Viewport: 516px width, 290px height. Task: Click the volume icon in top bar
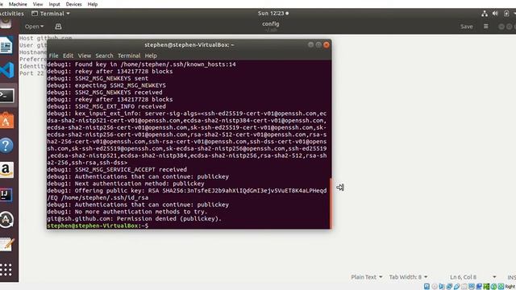coord(495,14)
